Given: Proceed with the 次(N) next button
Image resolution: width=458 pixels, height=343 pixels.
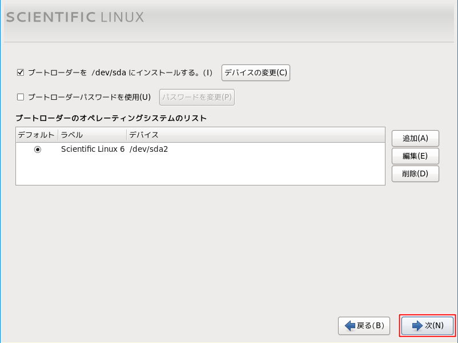Looking at the screenshot, I should [427, 325].
